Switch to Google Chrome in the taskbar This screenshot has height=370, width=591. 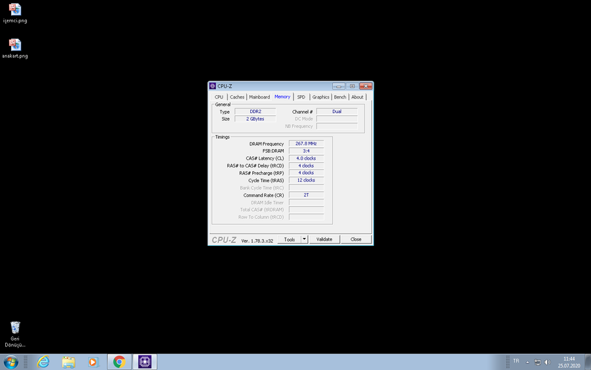120,362
